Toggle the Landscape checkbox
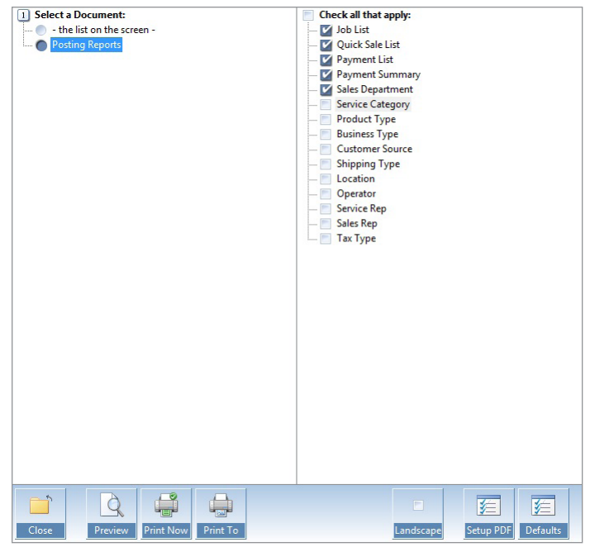The width and height of the screenshot is (590, 547). coord(418,505)
